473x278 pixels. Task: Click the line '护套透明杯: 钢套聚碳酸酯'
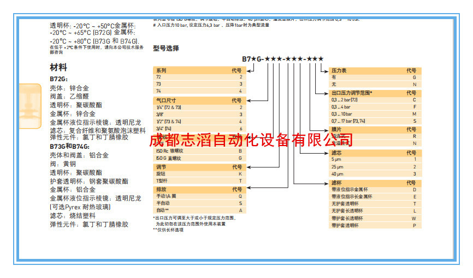tap(89, 182)
